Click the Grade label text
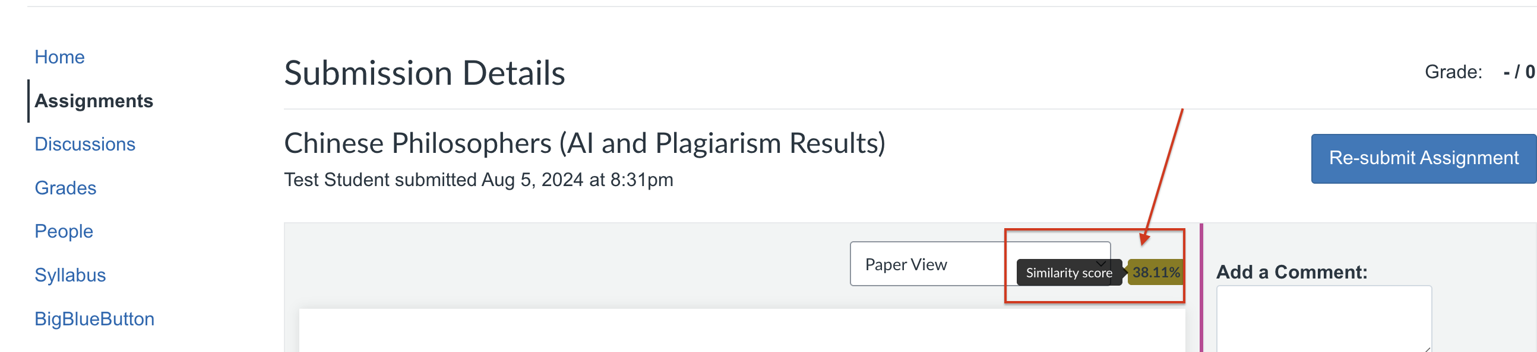The height and width of the screenshot is (352, 1537). tap(1453, 72)
